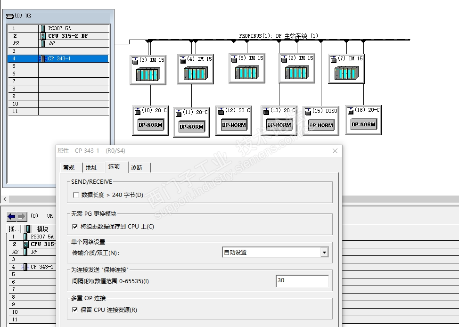Switch to the 常规 tab

click(69, 167)
